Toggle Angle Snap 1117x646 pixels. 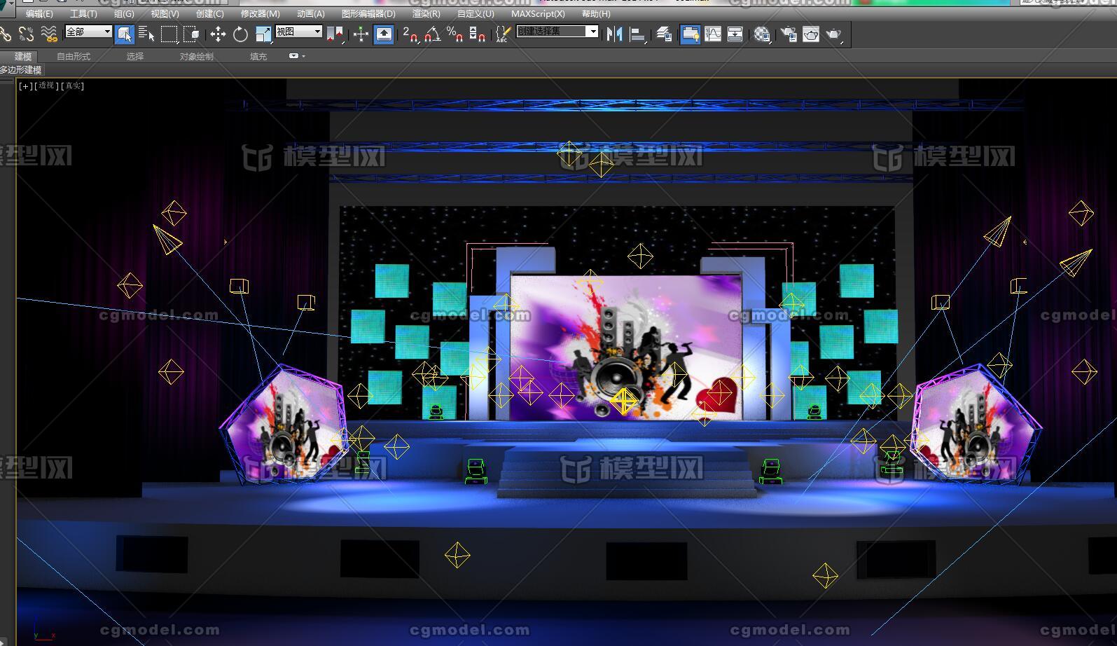pyautogui.click(x=433, y=34)
